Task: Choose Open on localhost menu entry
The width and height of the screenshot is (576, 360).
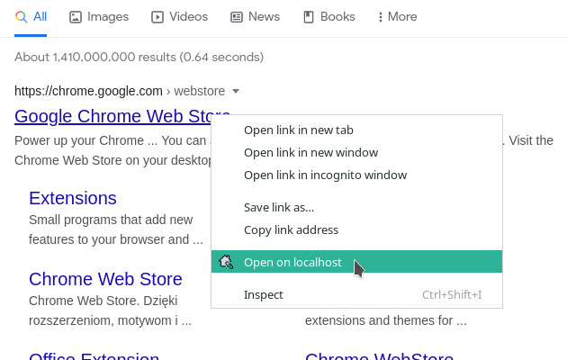Action: pos(292,262)
